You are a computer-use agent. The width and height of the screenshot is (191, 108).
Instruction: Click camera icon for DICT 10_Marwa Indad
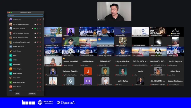(40, 24)
